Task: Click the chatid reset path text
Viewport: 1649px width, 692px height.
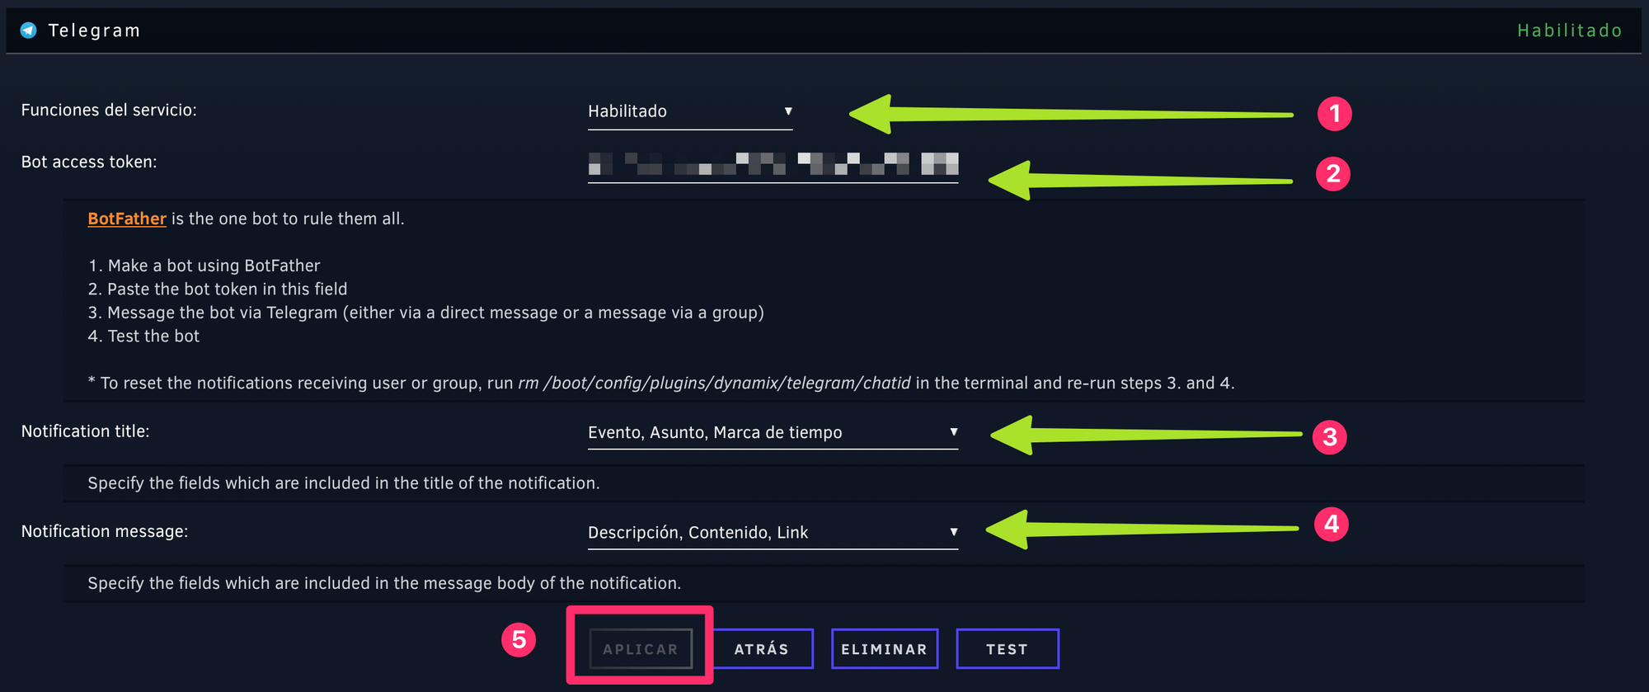Action: [715, 383]
